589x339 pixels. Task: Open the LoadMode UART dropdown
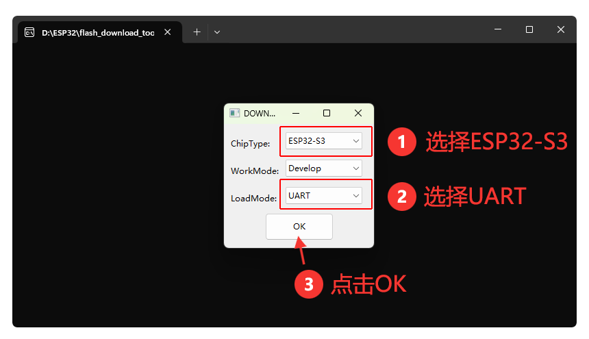324,196
